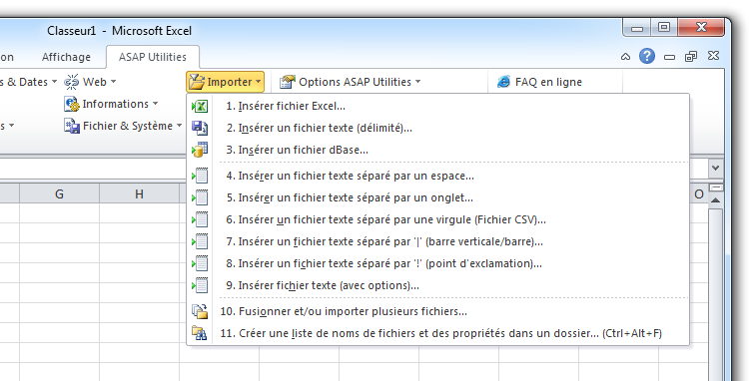749x381 pixels.
Task: Collapse the Importer dropdown menu
Action: click(x=225, y=82)
